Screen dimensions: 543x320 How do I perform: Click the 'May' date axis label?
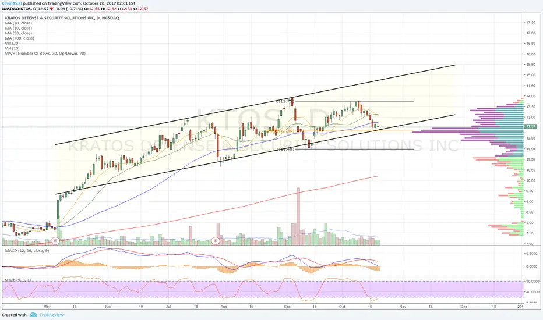coord(47,307)
